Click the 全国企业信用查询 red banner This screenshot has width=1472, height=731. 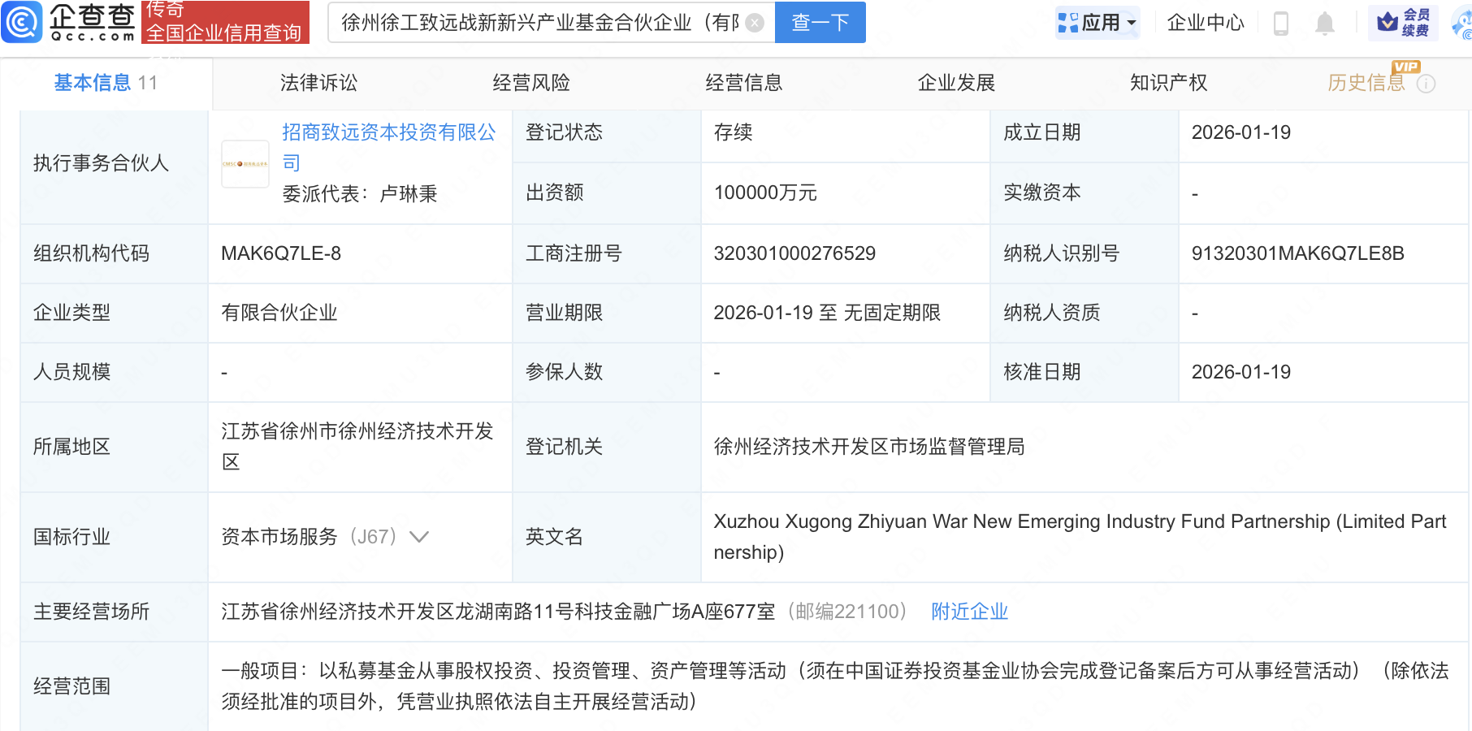(225, 22)
